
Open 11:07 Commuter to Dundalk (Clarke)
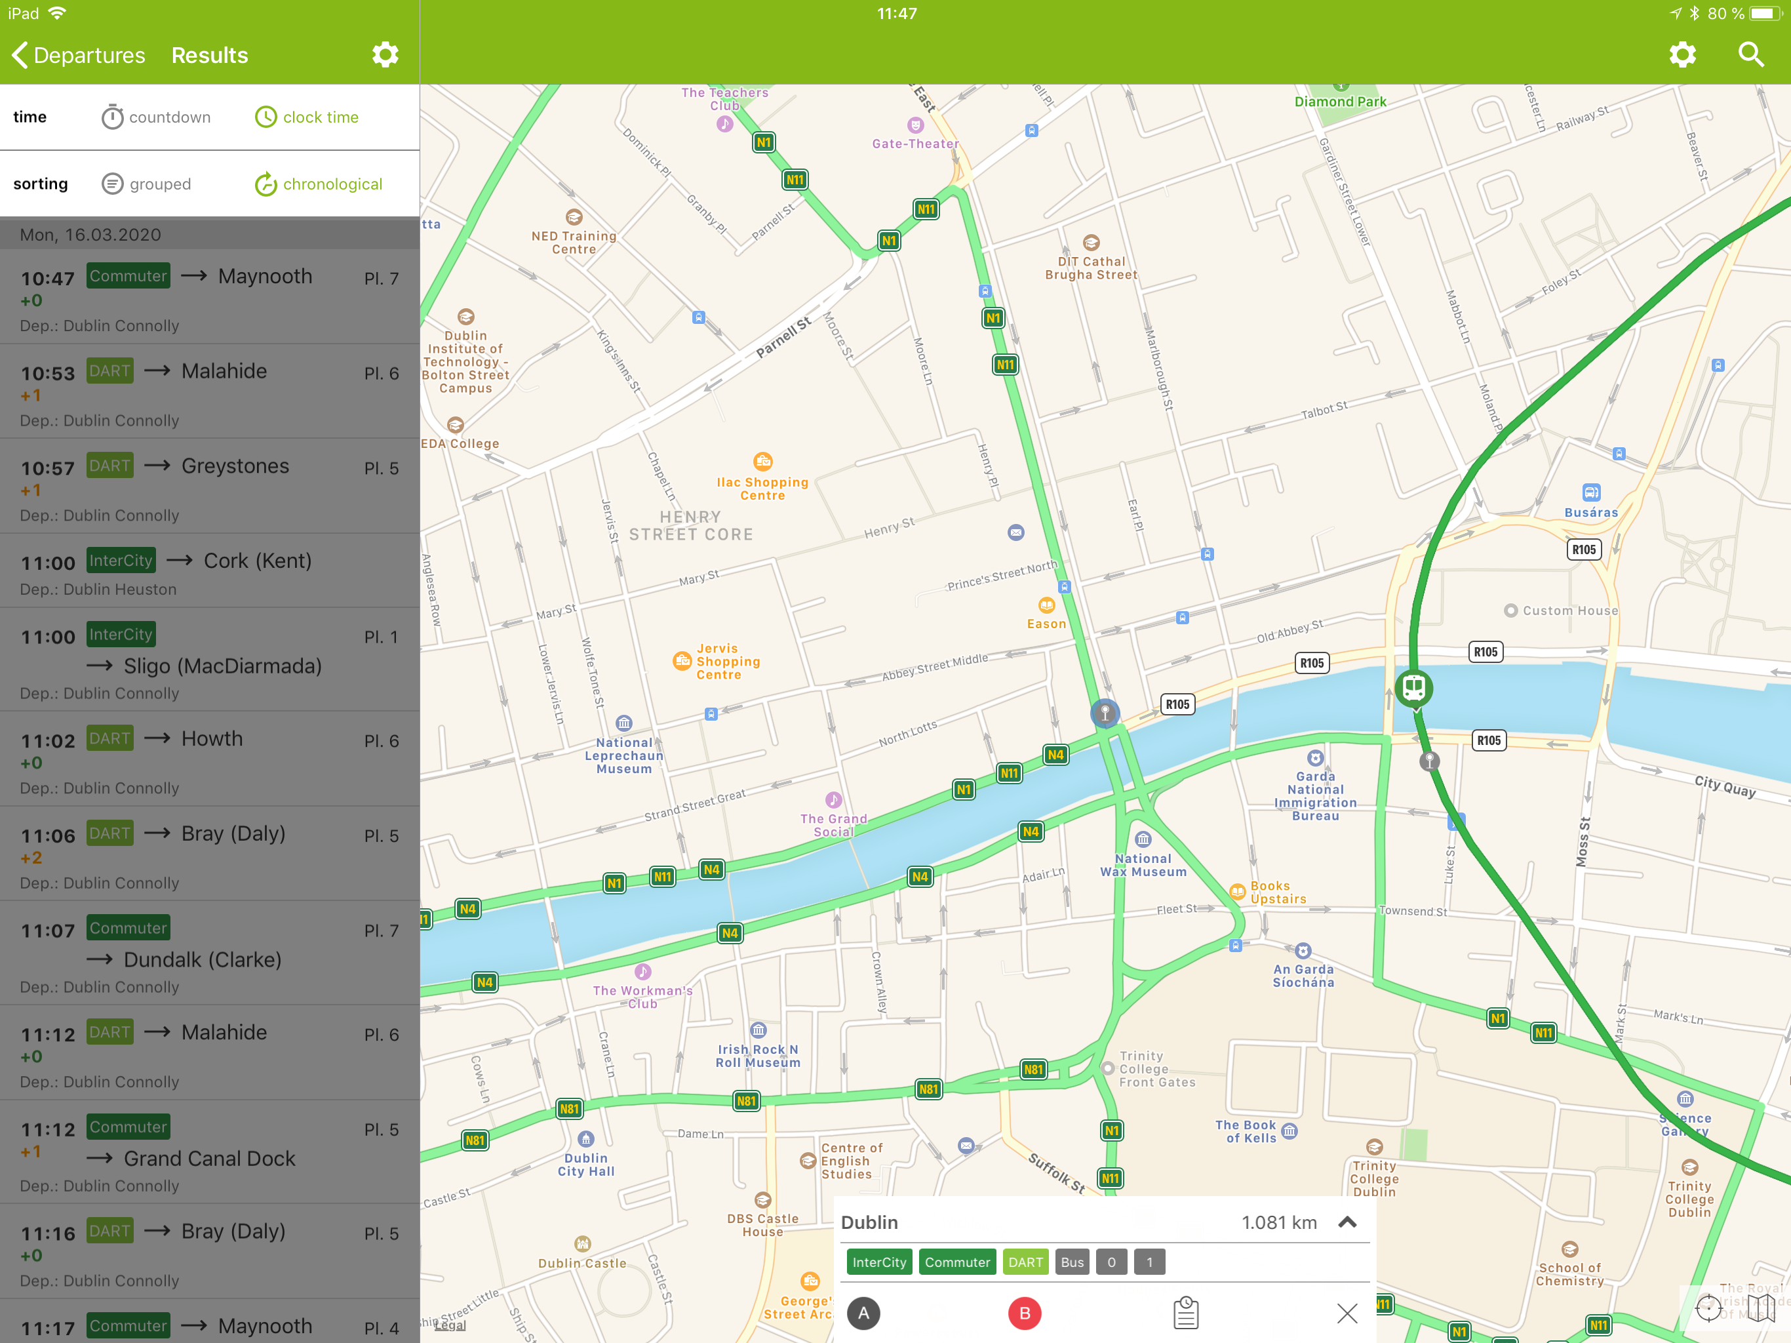tap(210, 953)
